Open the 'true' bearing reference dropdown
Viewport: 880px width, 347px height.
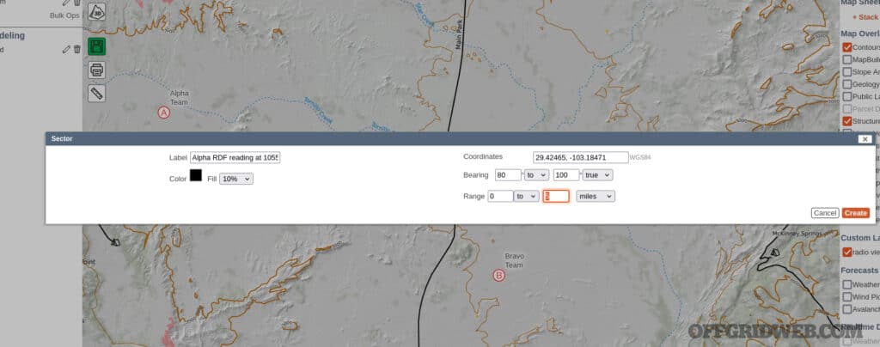pyautogui.click(x=597, y=175)
